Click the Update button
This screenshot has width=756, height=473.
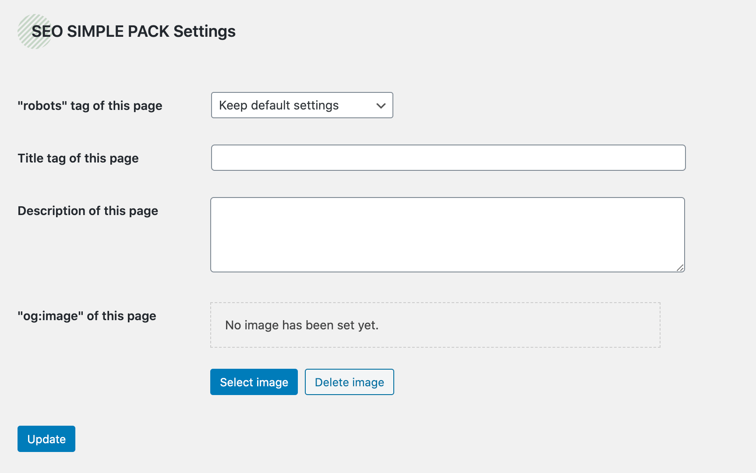[46, 439]
